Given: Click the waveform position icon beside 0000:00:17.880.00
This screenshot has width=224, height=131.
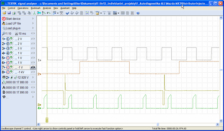Looking at the screenshot, I should tap(4, 82).
